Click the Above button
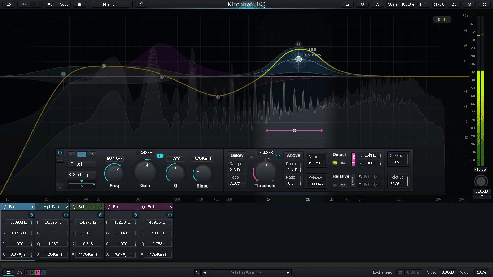The height and width of the screenshot is (277, 493). [x=293, y=155]
